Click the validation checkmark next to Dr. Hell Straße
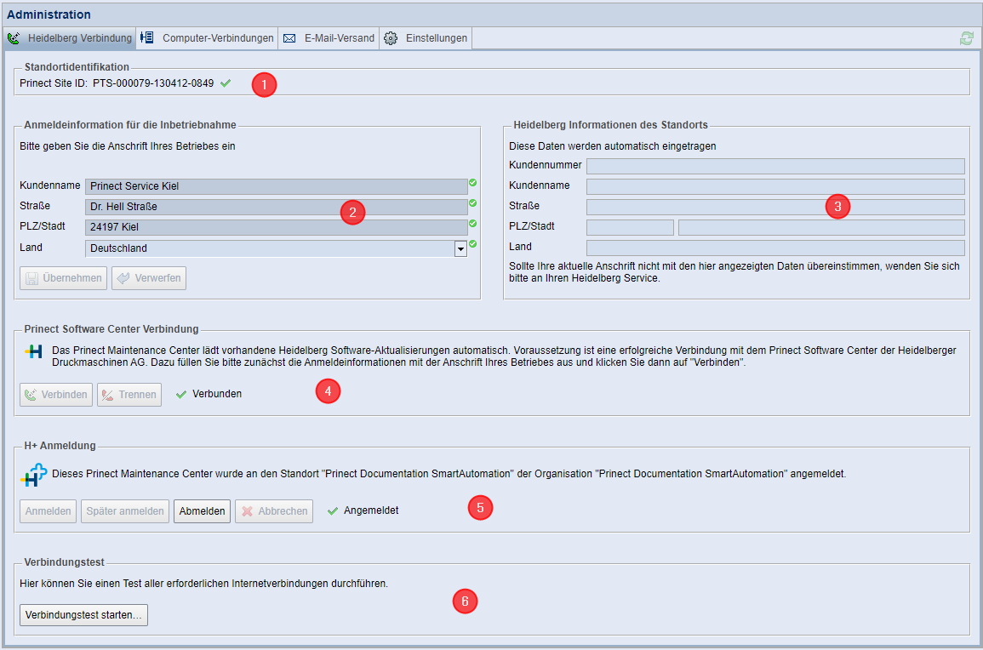 tap(472, 203)
